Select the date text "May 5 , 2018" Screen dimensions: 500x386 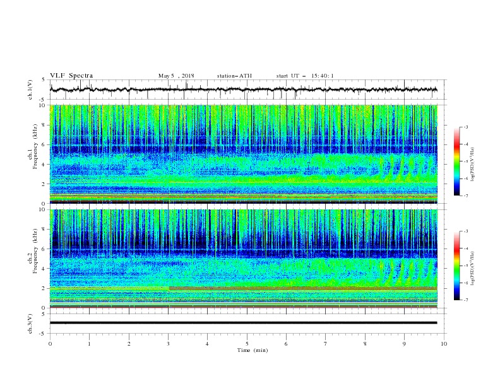coord(176,76)
